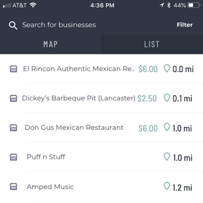203x203 pixels.
Task: Click the store icon beside Puff n Stuff
Action: click(13, 157)
